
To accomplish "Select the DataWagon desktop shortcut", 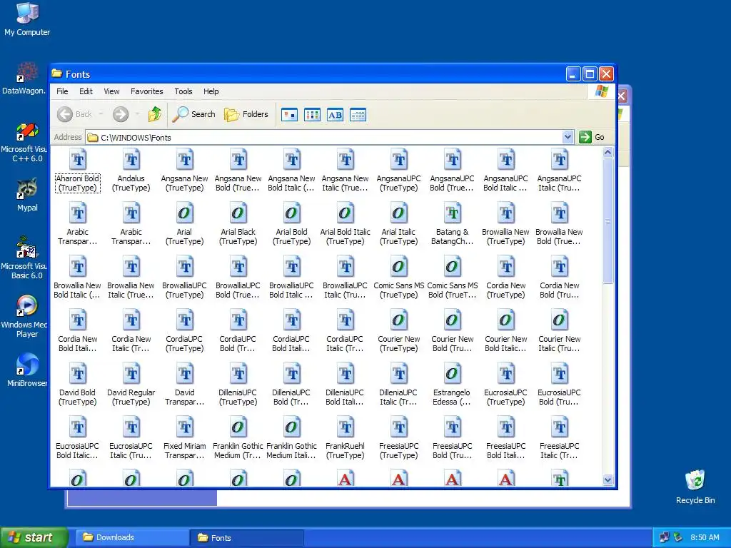I will pos(24,78).
